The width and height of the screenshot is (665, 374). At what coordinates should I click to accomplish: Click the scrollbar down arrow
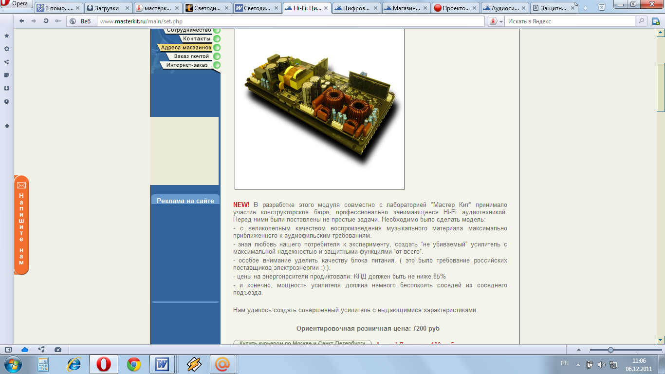pos(661,339)
